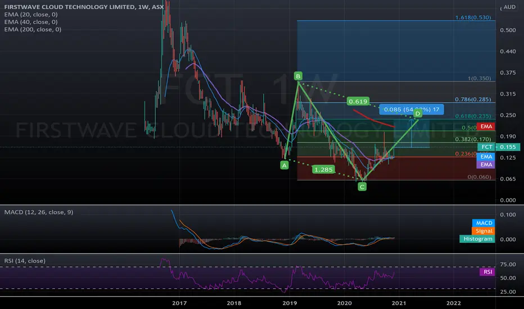The height and width of the screenshot is (309, 524).
Task: Click the 2019 label on time axis
Action: 290,303
